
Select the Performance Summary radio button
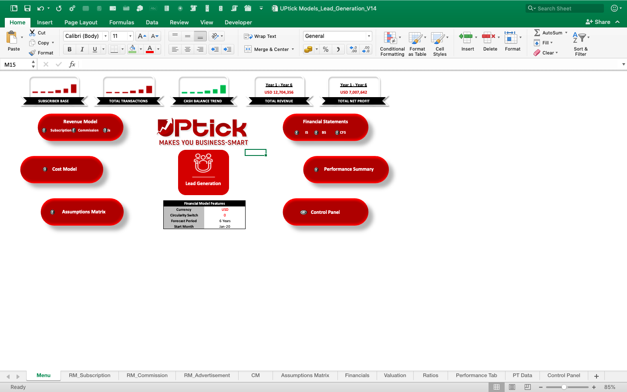tap(316, 169)
